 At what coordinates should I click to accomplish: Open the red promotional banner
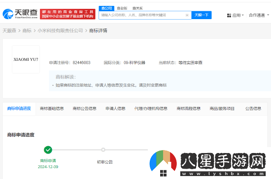pos(68,14)
